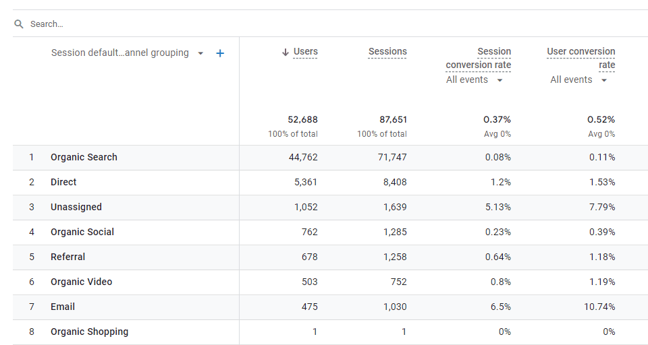The width and height of the screenshot is (648, 345).
Task: Sort table by Users column header
Action: [x=305, y=52]
